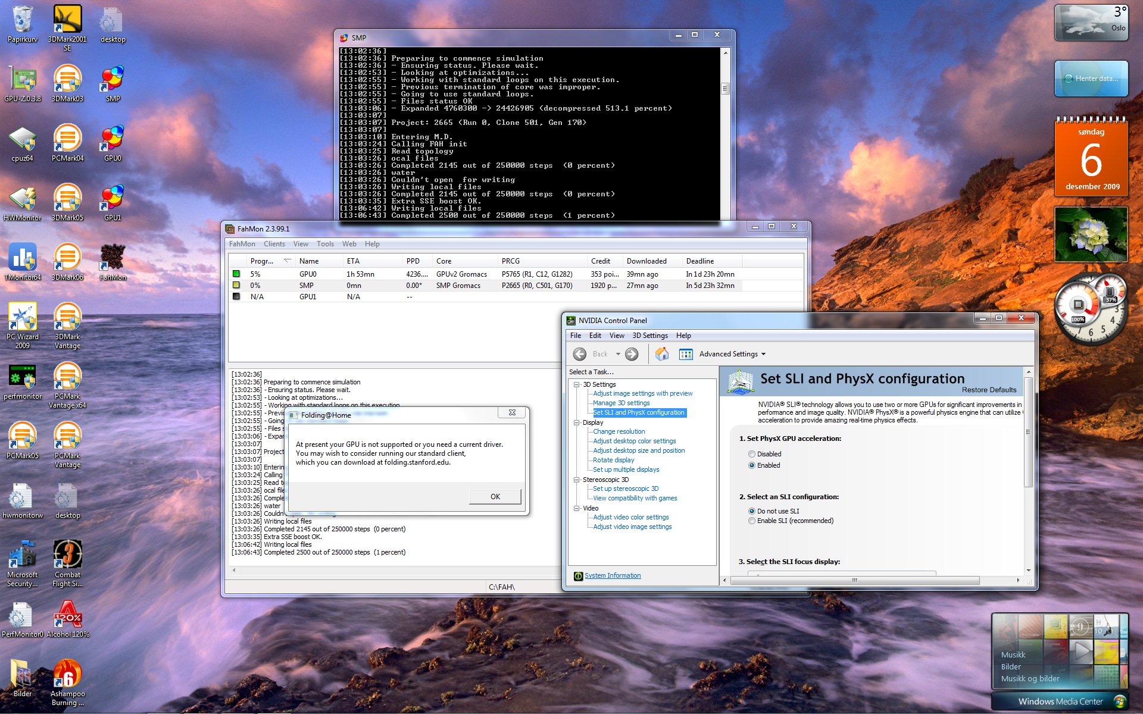Open the 3DMark06 desktop shortcut
The width and height of the screenshot is (1143, 714).
click(67, 262)
